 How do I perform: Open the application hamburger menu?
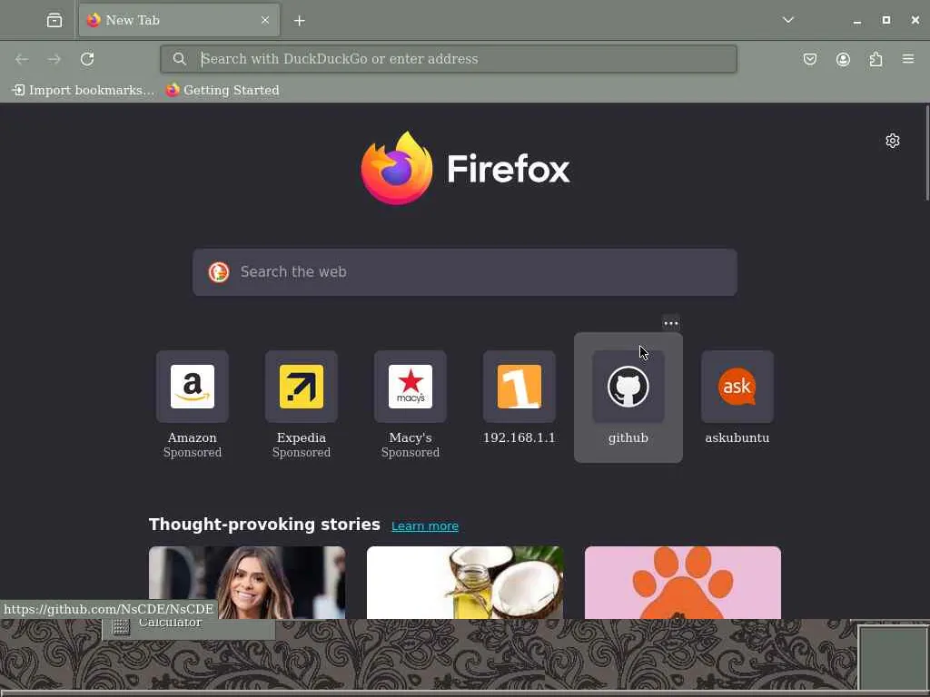[x=908, y=59]
